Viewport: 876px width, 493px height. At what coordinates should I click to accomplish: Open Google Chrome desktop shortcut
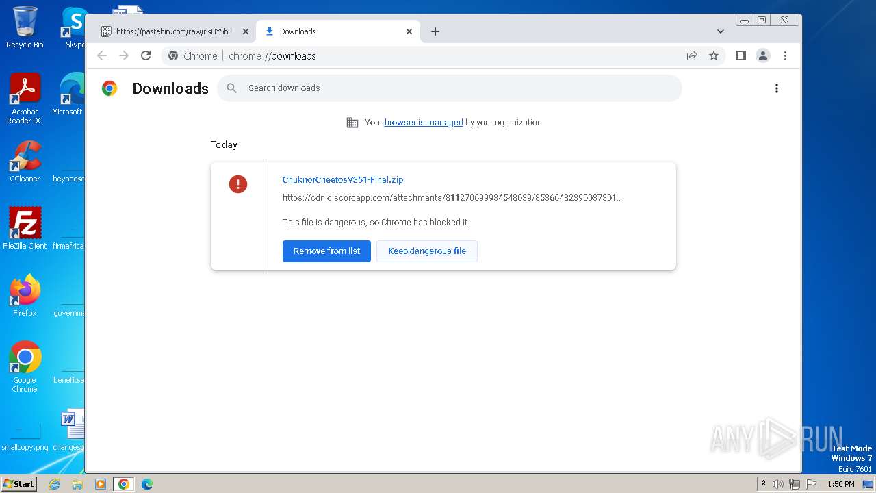(25, 367)
